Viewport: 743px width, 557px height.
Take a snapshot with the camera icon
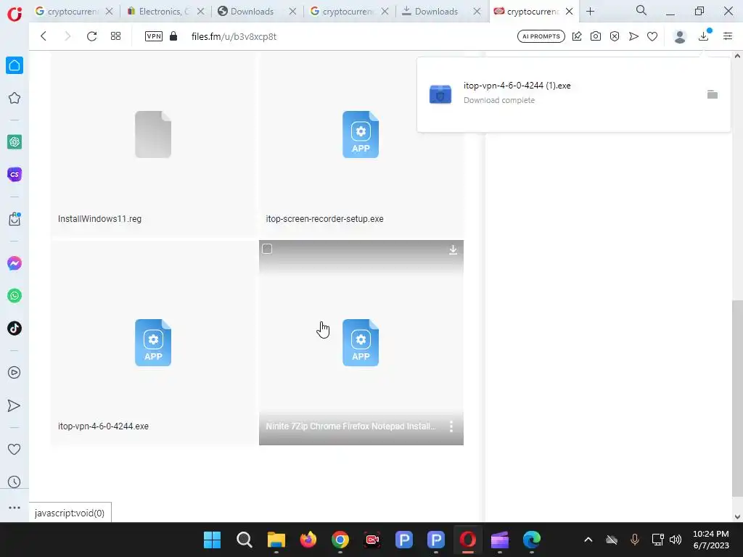pyautogui.click(x=596, y=36)
